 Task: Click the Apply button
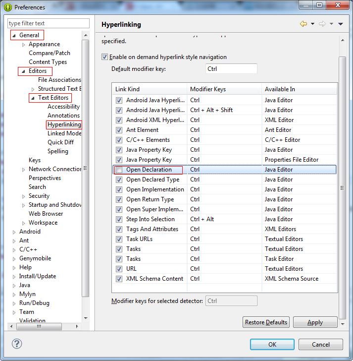pyautogui.click(x=315, y=322)
